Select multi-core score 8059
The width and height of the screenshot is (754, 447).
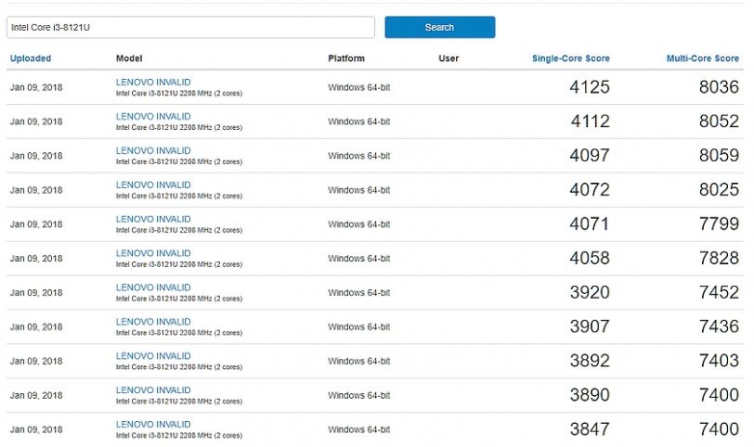pyautogui.click(x=719, y=155)
